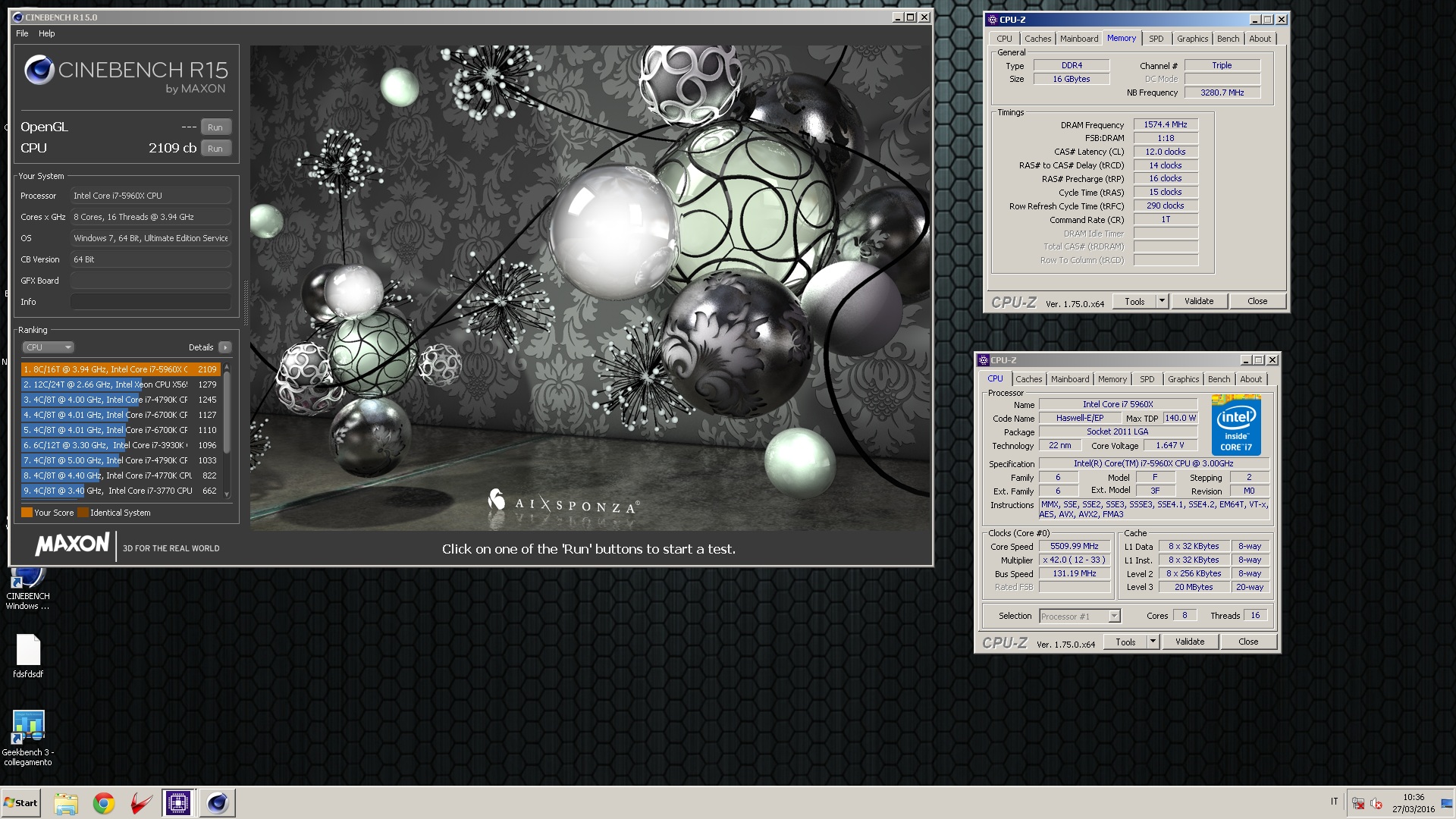This screenshot has height=819, width=1456.
Task: Switch to Caches tab in lower CPU-Z window
Action: click(x=1028, y=379)
